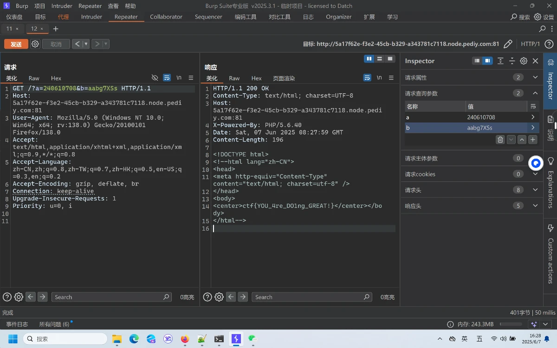Click response pane search field
557x348 pixels.
pyautogui.click(x=311, y=297)
